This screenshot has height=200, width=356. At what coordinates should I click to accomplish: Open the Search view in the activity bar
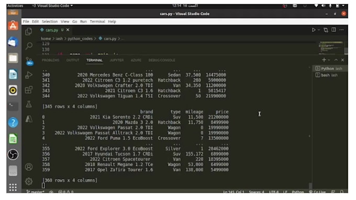(29, 46)
